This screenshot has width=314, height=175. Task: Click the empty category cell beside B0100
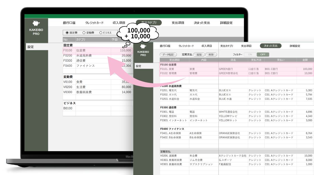pos(93,108)
